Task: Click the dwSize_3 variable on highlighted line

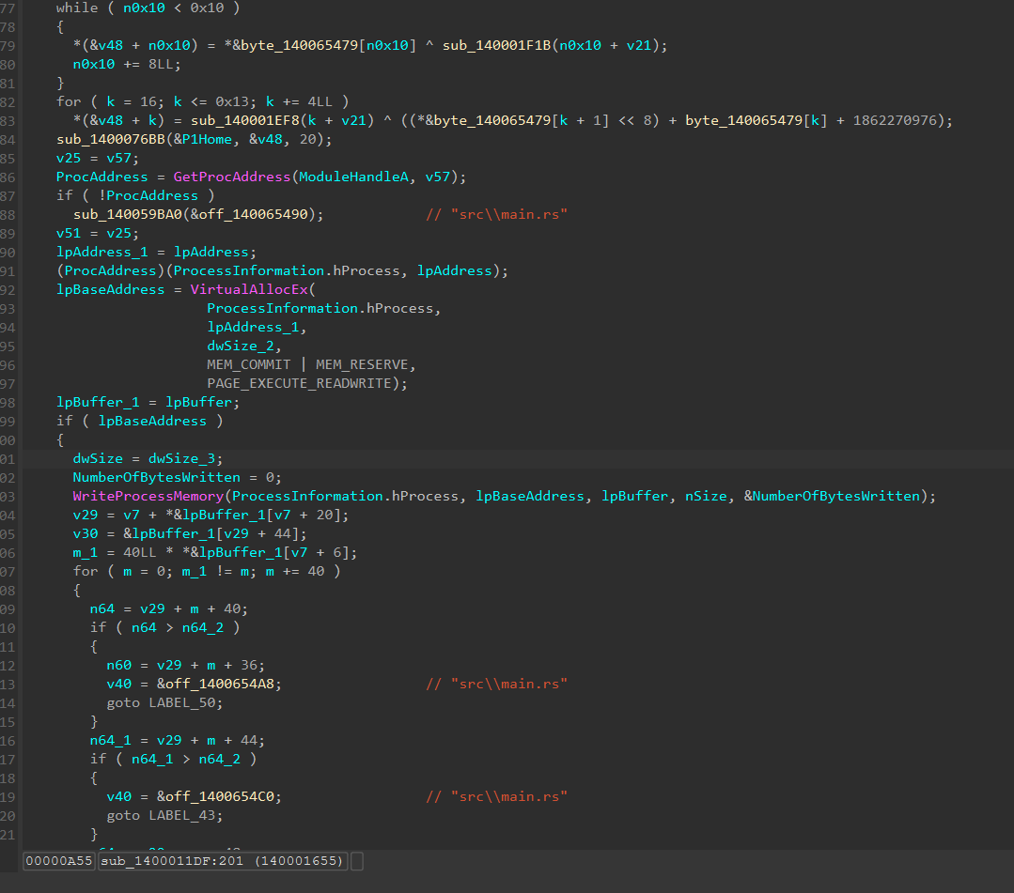Action: [x=181, y=458]
